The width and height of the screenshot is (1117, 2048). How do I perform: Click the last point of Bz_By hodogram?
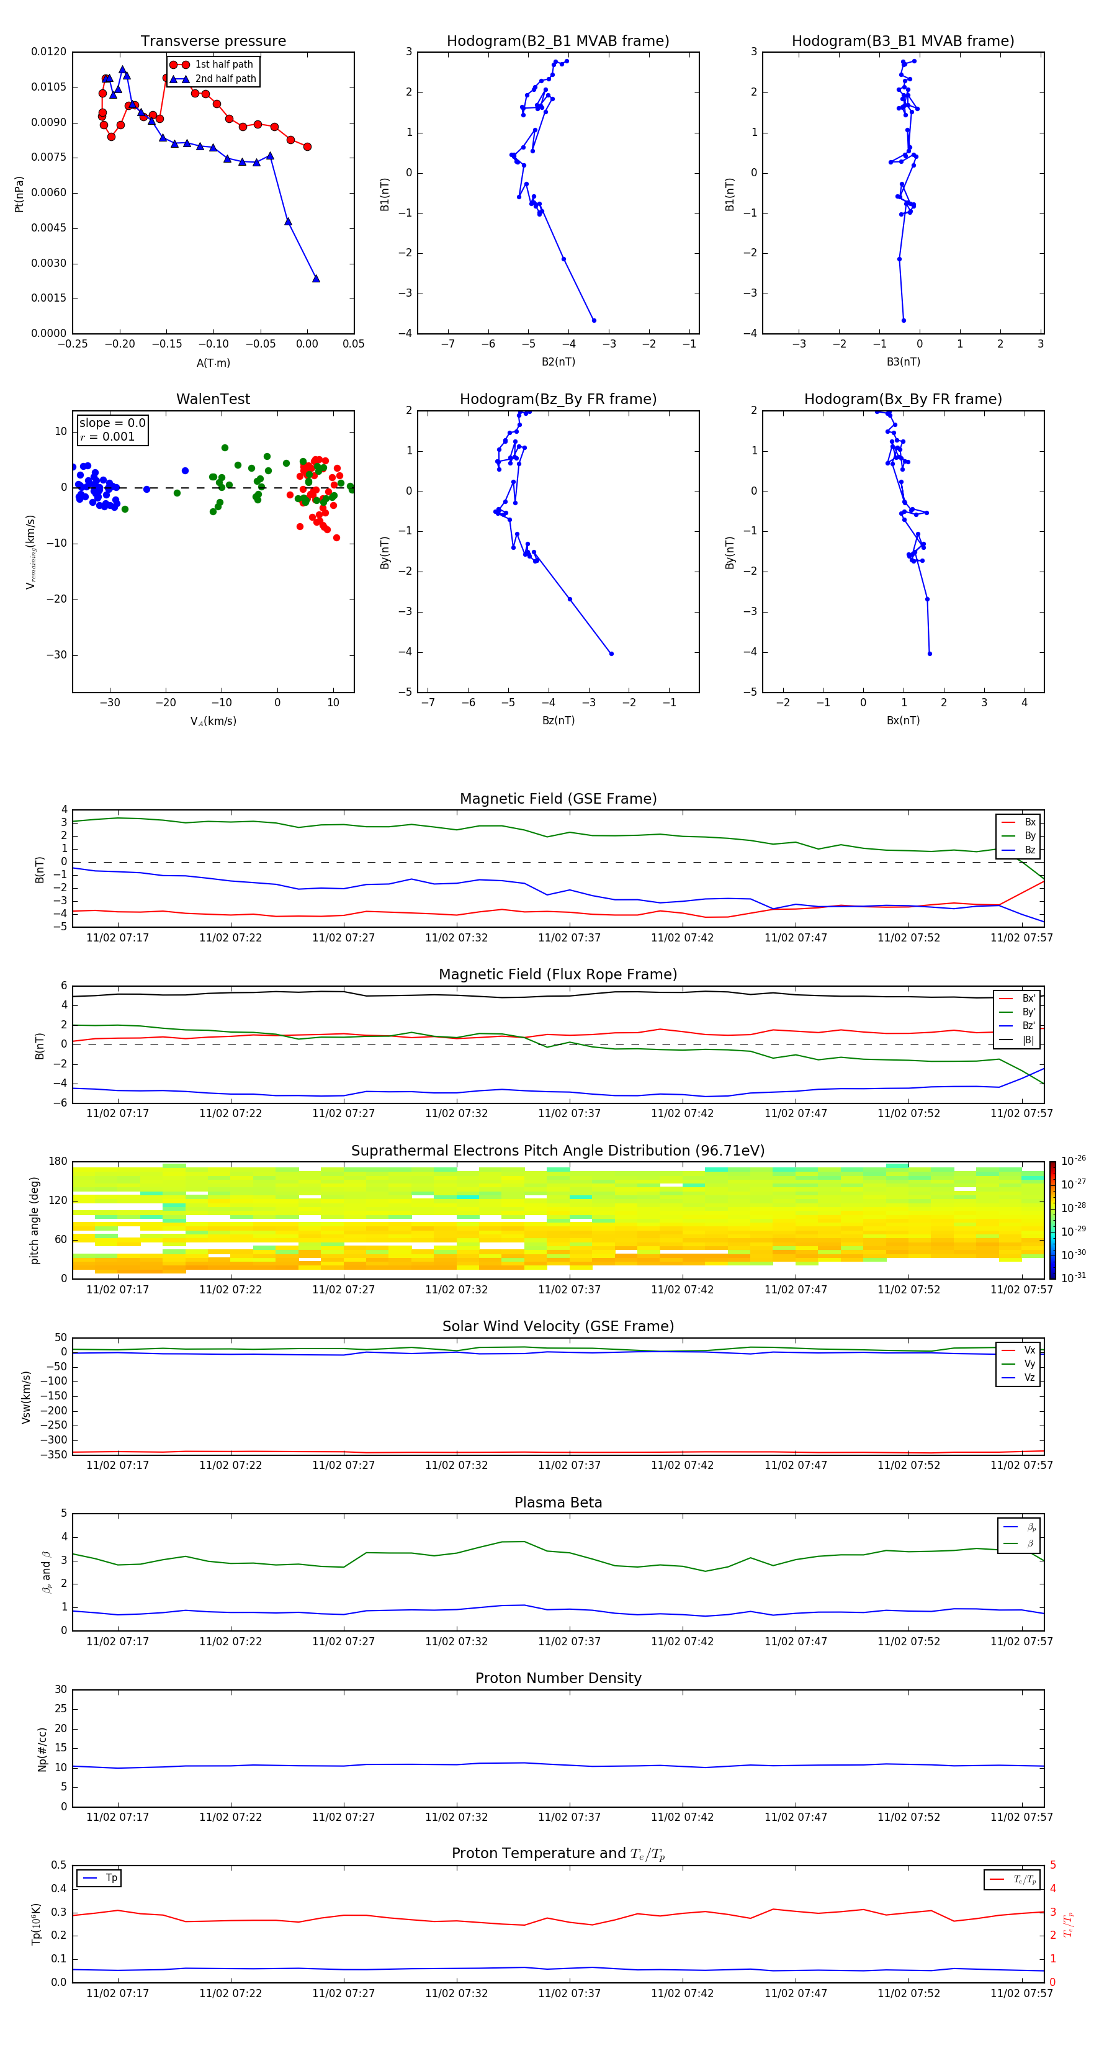tap(611, 653)
